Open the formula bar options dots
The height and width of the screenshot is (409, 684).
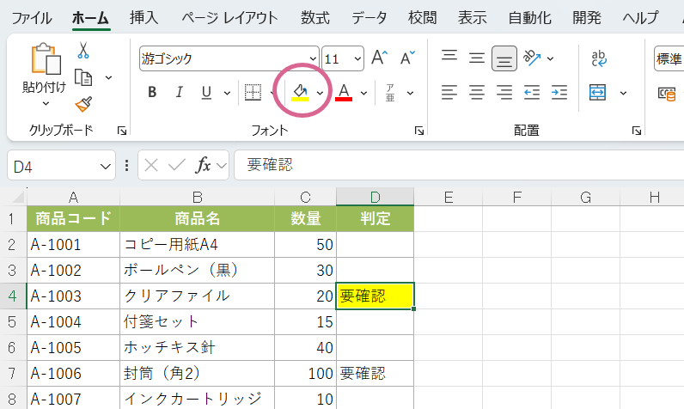click(x=126, y=165)
